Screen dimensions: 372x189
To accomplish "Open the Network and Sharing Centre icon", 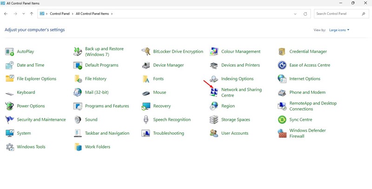I will pyautogui.click(x=214, y=92).
